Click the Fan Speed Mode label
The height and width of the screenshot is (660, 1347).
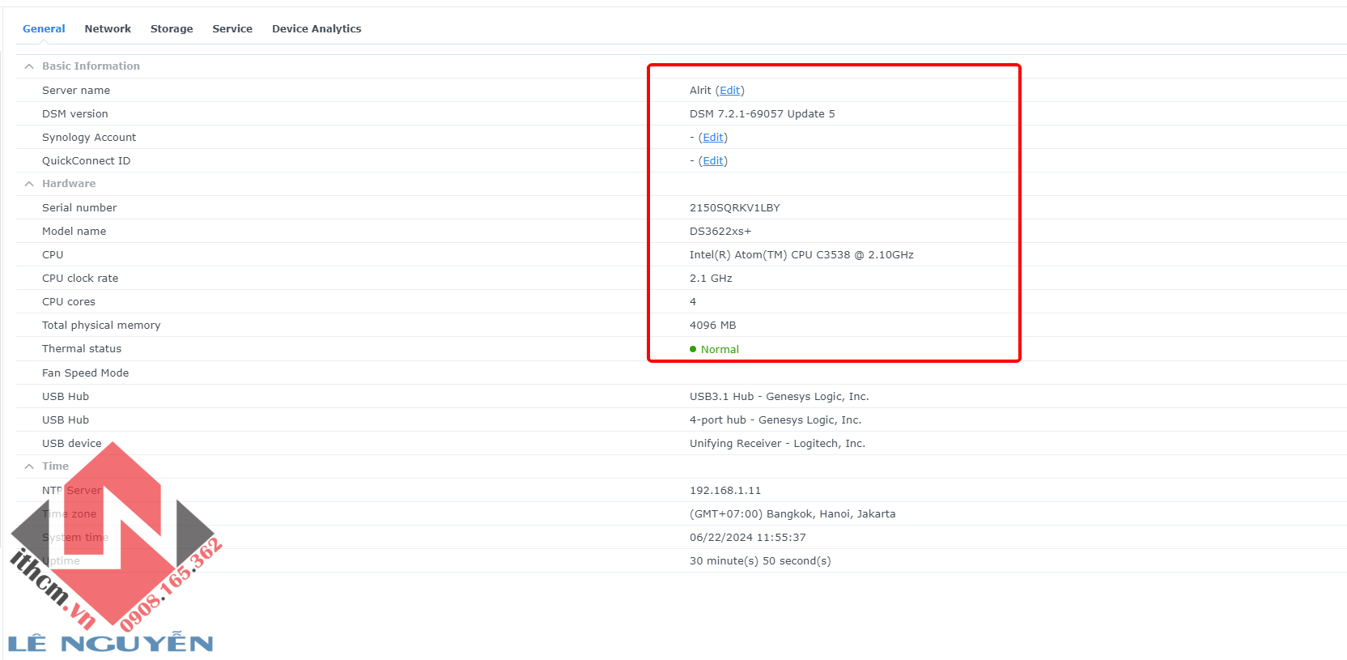(x=85, y=373)
